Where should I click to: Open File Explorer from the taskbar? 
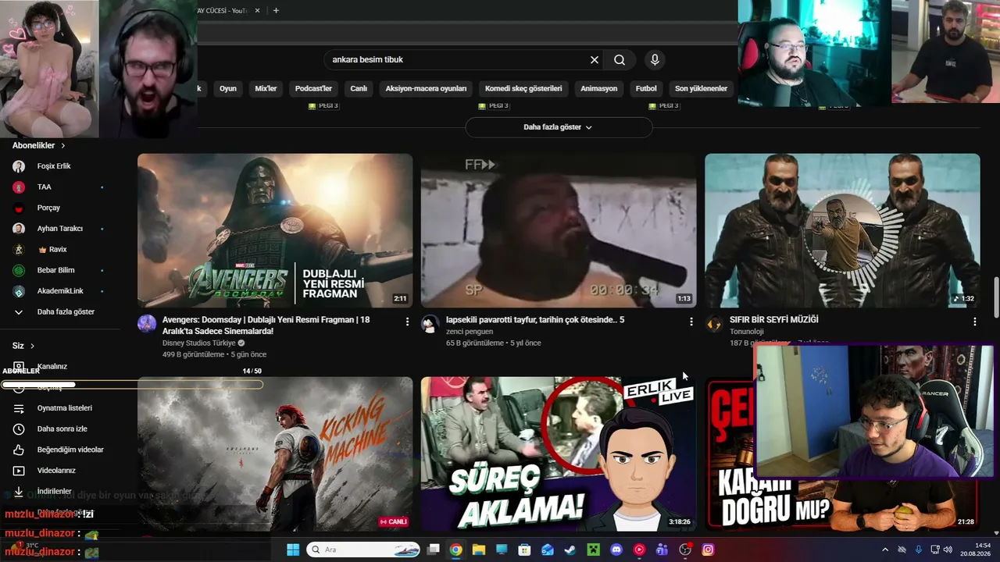pos(479,550)
